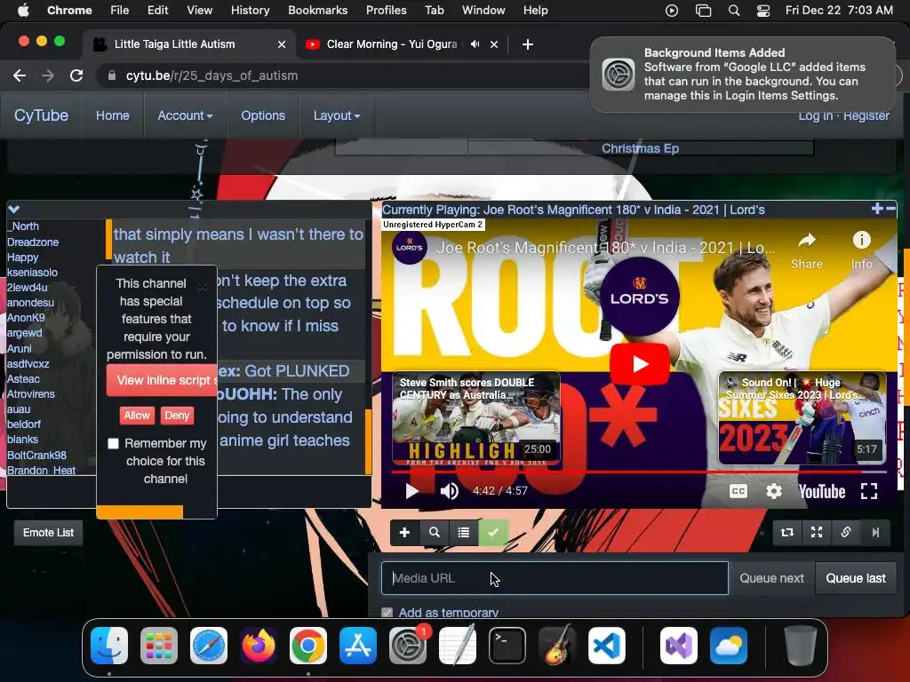Screen dimensions: 910x682
Task: Show video Info circle icon
Action: (862, 250)
